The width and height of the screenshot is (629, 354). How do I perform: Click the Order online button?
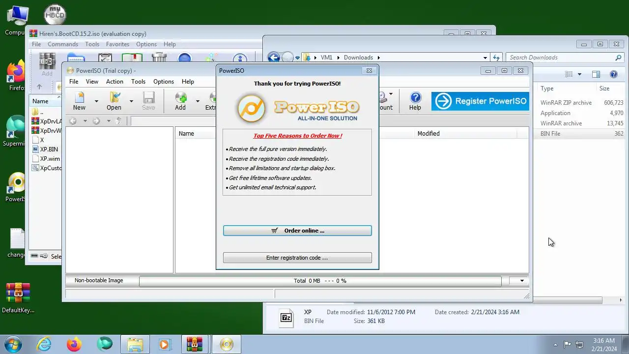[297, 231]
